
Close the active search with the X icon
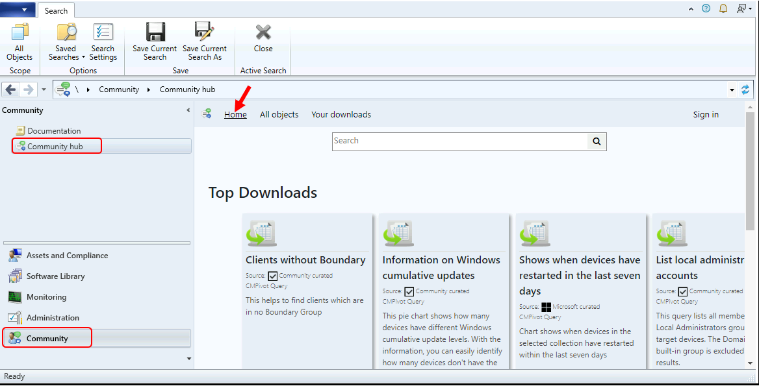tap(263, 32)
